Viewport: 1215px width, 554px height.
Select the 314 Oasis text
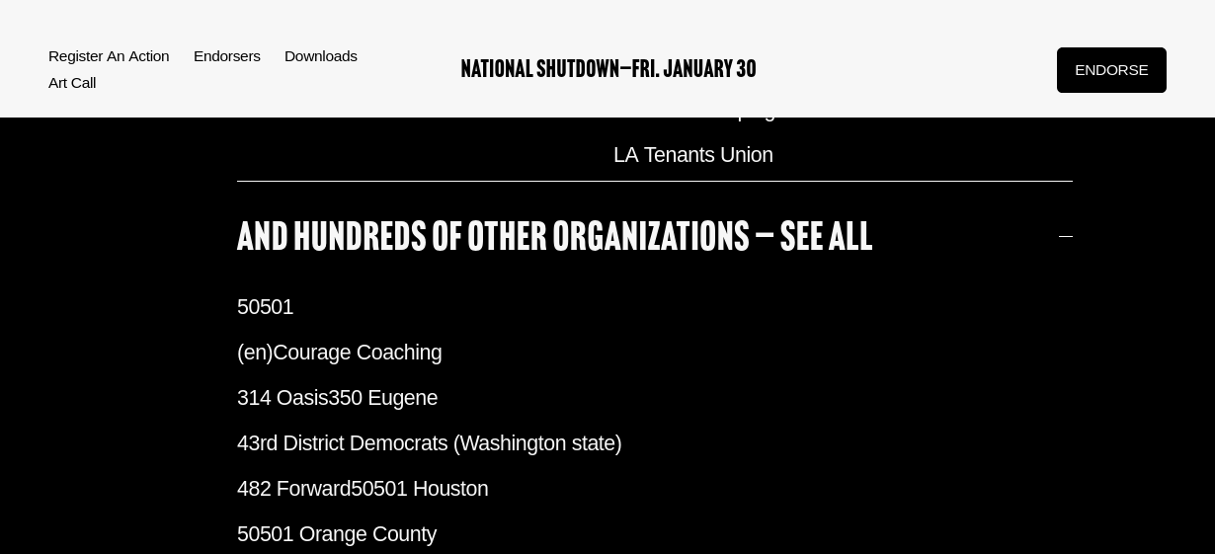pyautogui.click(x=283, y=398)
